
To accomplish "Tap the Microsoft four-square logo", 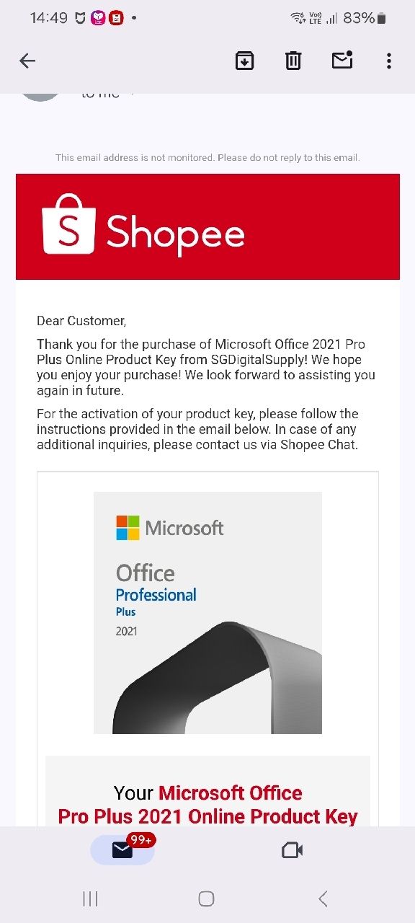I will (x=128, y=528).
